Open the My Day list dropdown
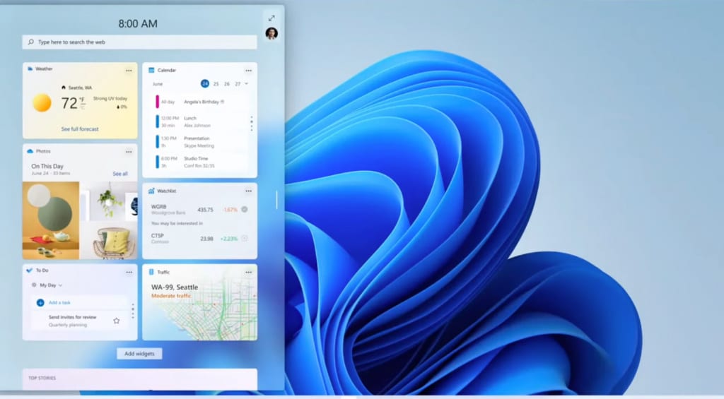Screen dimensions: 724x399 (x=61, y=285)
